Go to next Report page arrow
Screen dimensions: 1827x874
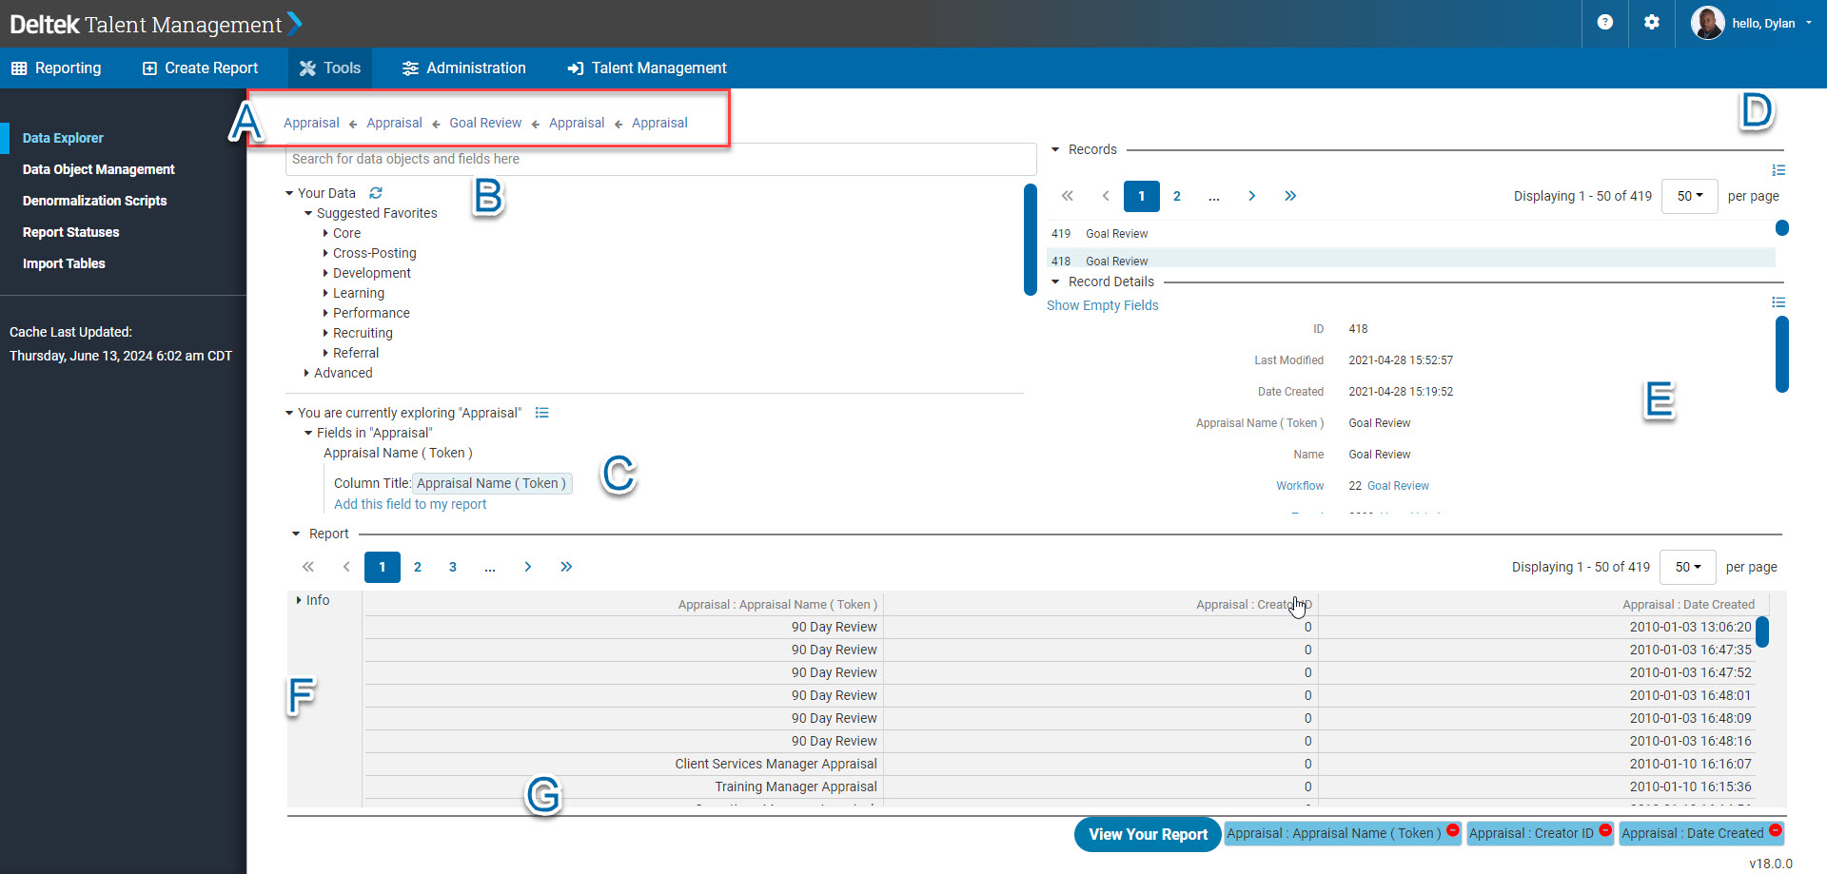(x=528, y=567)
